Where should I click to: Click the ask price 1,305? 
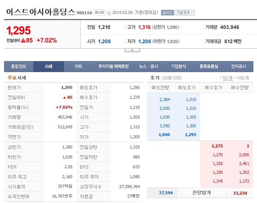click(191, 117)
